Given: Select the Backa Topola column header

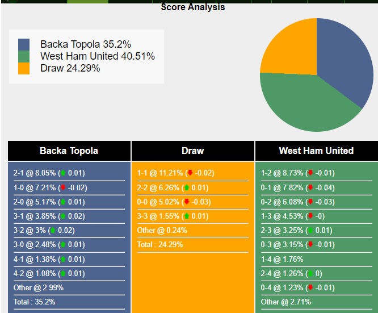Looking at the screenshot, I should [69, 151].
